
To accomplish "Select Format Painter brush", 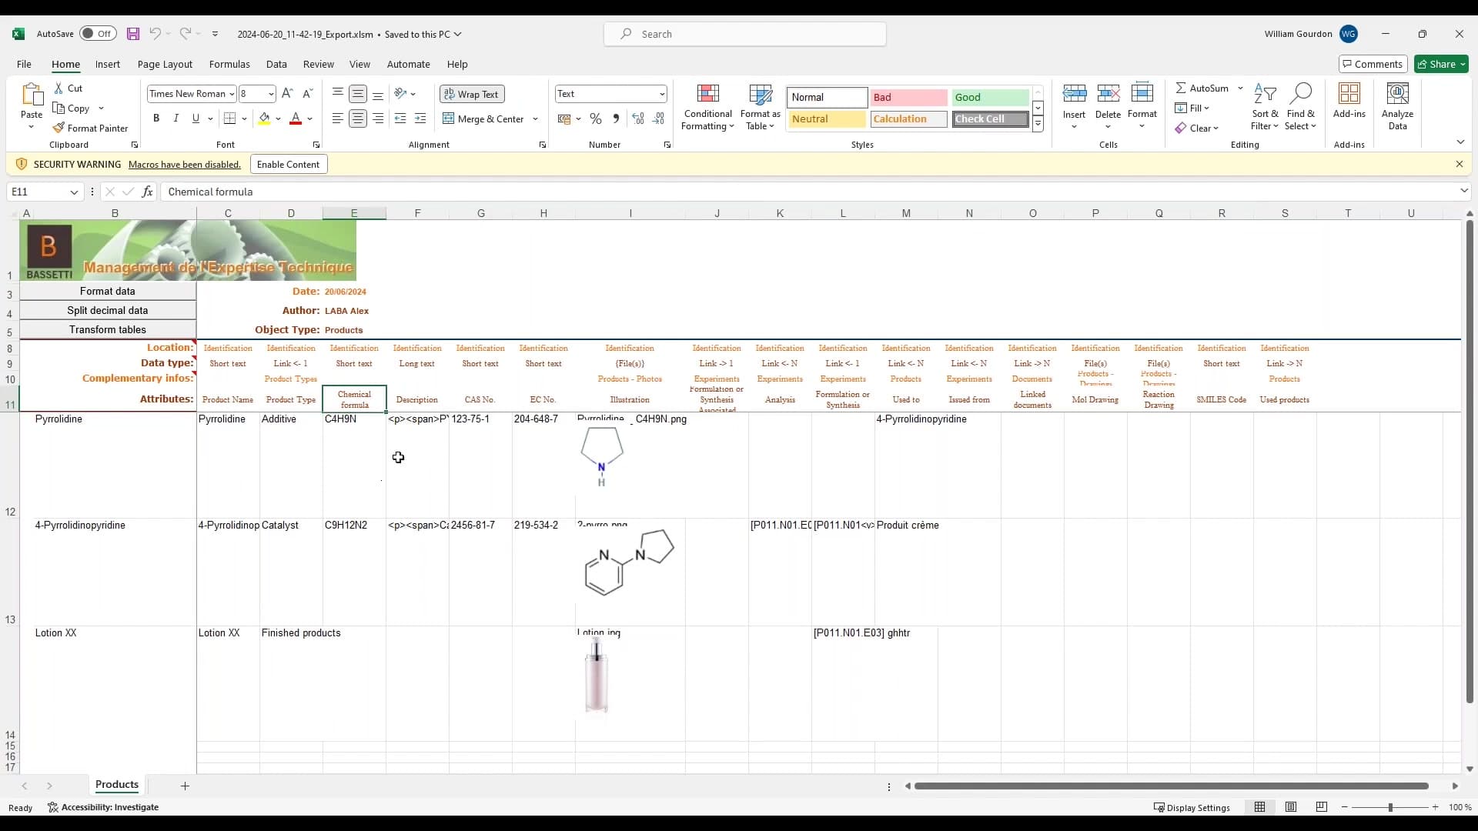I will click(x=90, y=128).
